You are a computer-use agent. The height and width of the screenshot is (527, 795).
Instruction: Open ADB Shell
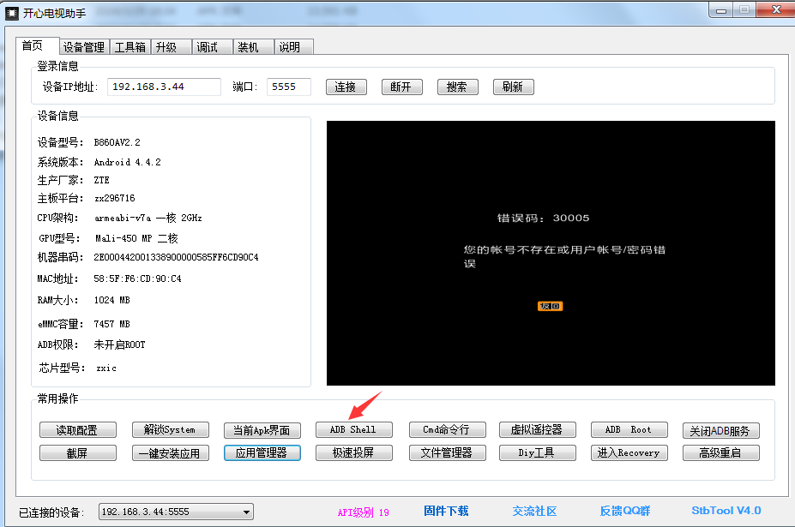tap(352, 429)
